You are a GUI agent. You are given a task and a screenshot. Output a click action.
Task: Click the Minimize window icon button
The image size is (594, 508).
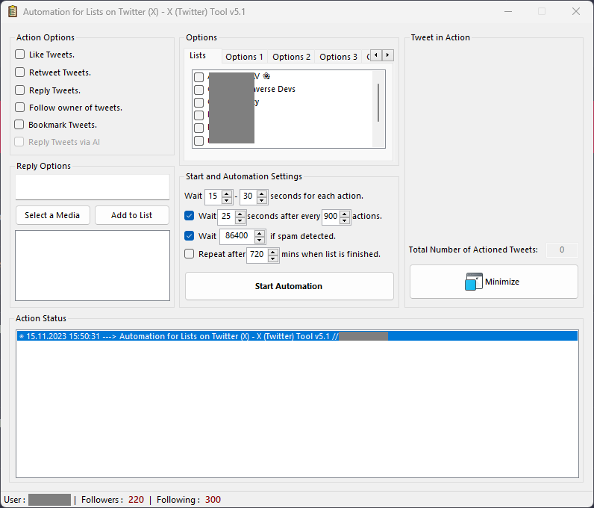[x=493, y=282]
